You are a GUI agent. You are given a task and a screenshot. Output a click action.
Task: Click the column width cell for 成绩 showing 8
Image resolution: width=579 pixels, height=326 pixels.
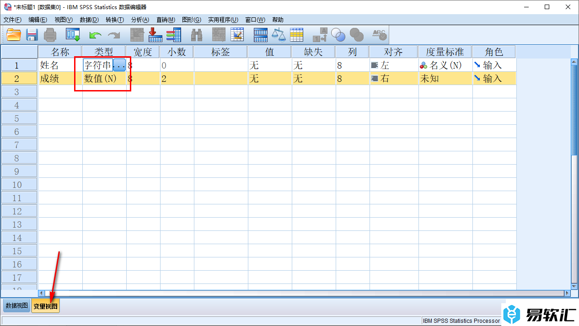[x=353, y=79]
